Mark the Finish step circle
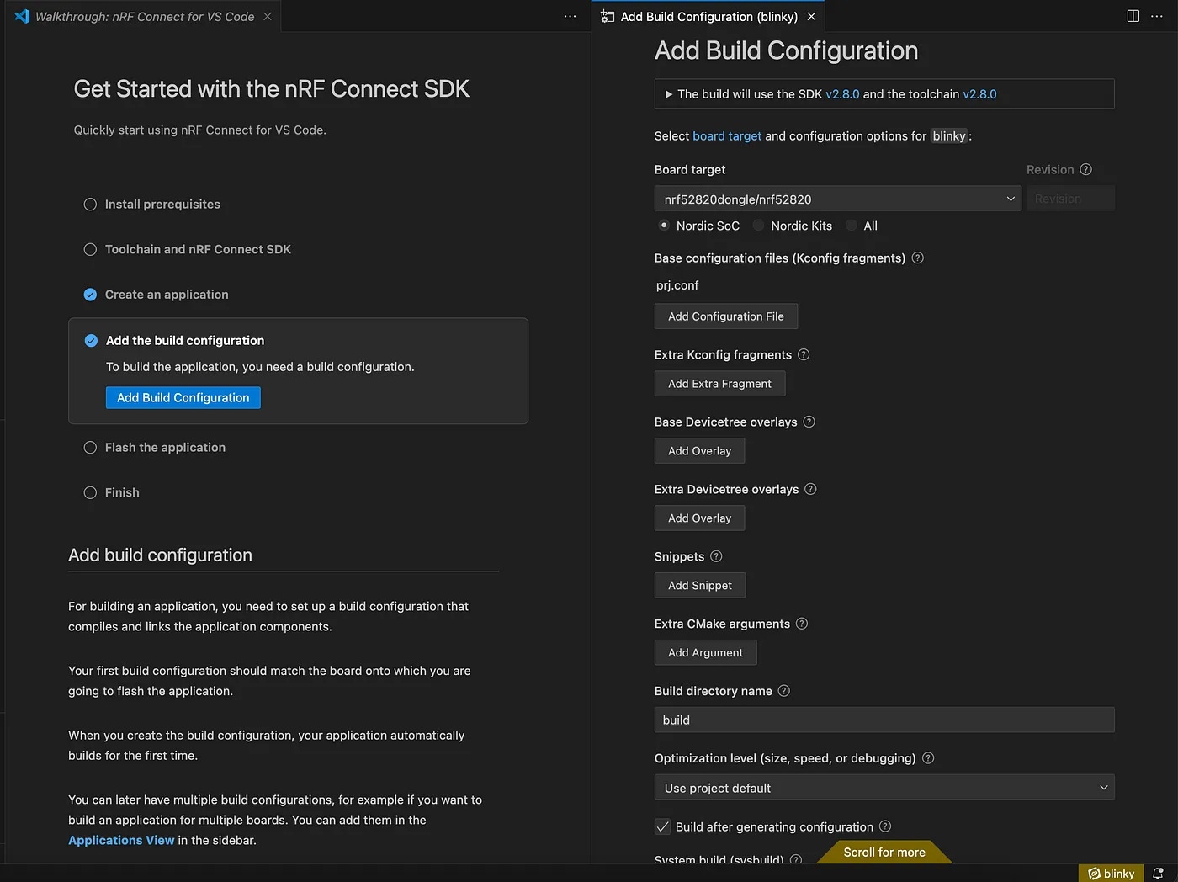 click(90, 492)
